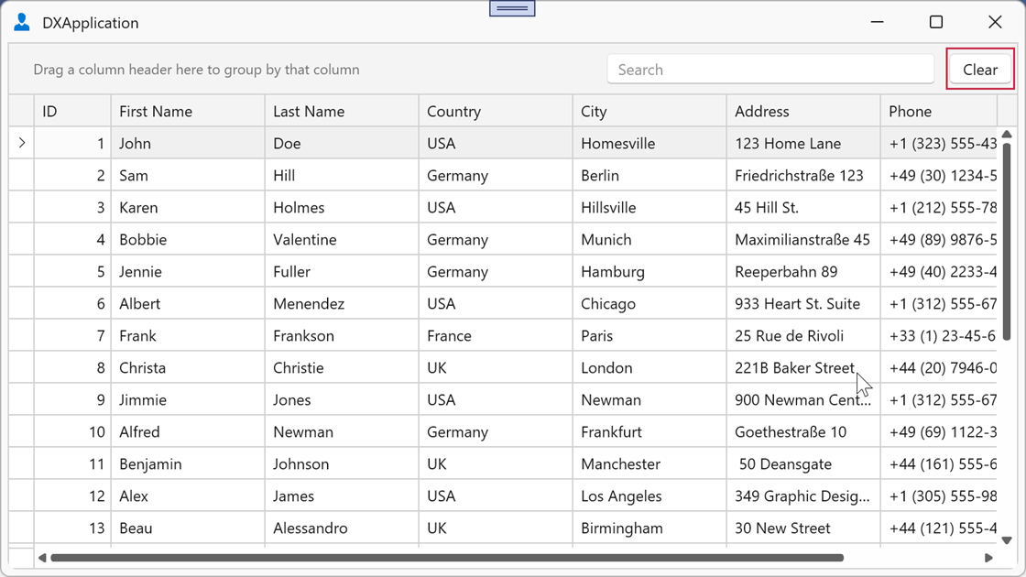
Task: Click the "Fuller" last name cell
Action: pos(342,271)
